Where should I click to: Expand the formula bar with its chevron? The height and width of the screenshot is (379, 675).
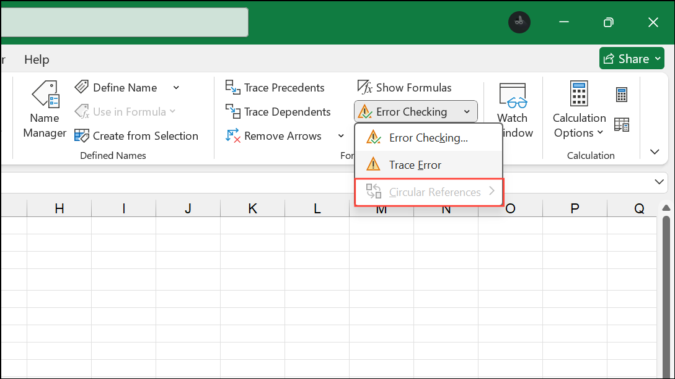pyautogui.click(x=660, y=182)
